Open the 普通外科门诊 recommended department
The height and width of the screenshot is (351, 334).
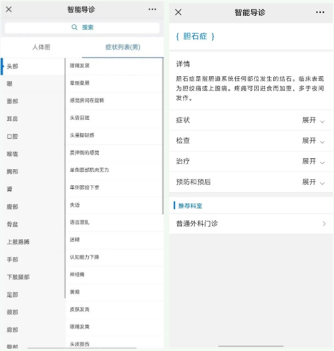coord(251,224)
